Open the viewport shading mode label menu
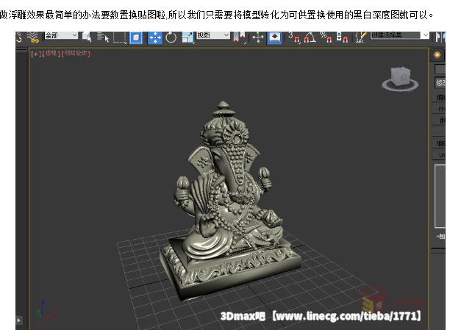 point(76,53)
